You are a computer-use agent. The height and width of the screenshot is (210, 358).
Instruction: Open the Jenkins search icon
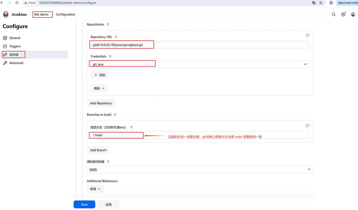click(334, 15)
